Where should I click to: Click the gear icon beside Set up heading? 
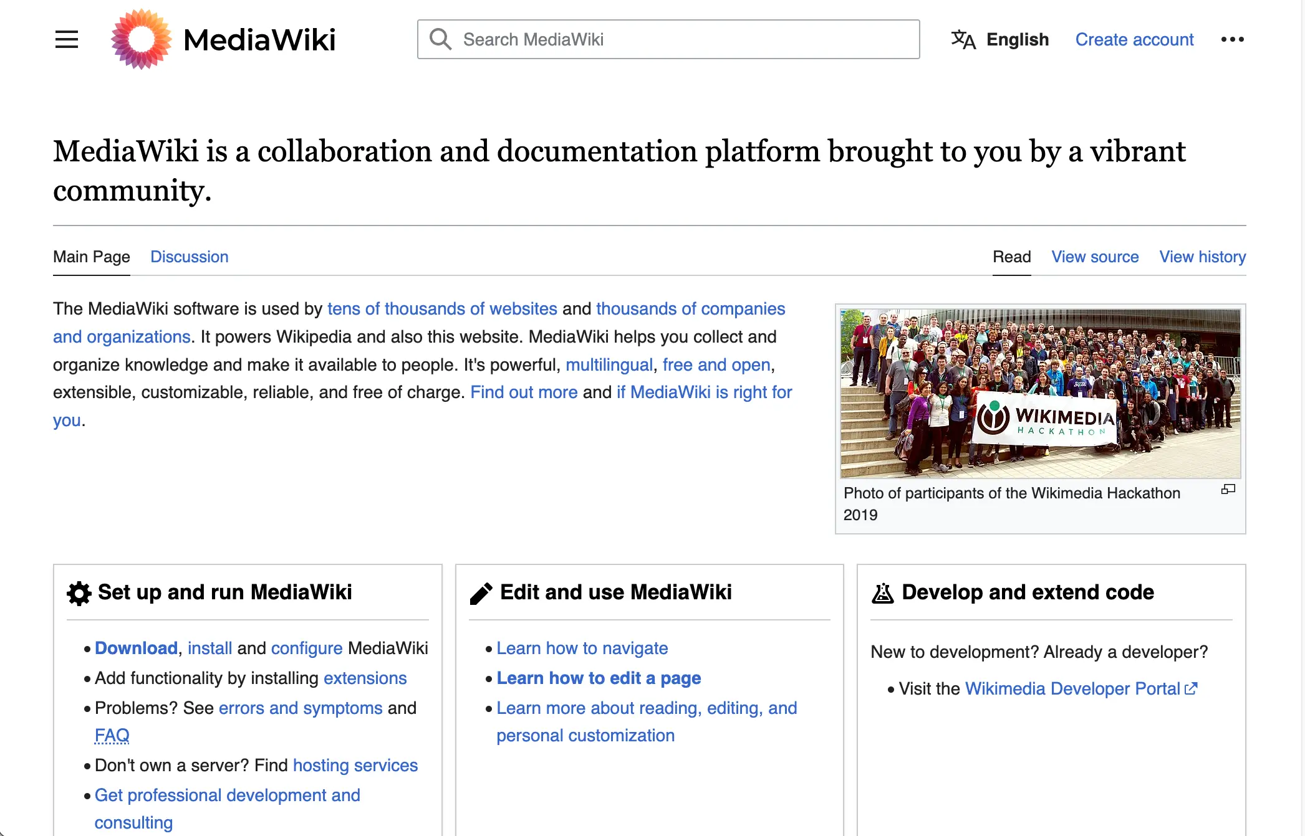point(79,593)
